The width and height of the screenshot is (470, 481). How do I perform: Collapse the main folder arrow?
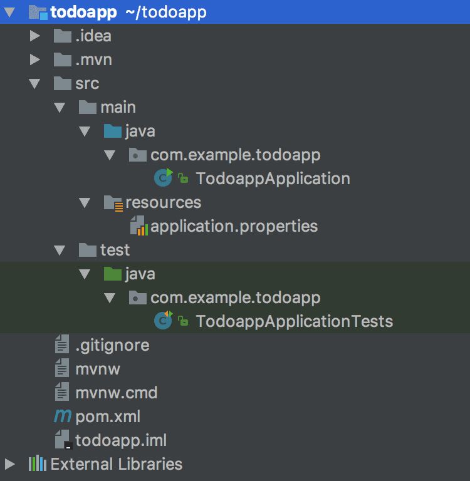pos(60,107)
